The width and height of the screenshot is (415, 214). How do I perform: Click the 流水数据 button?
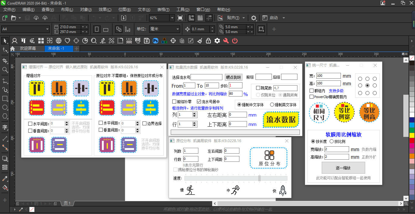[281, 120]
